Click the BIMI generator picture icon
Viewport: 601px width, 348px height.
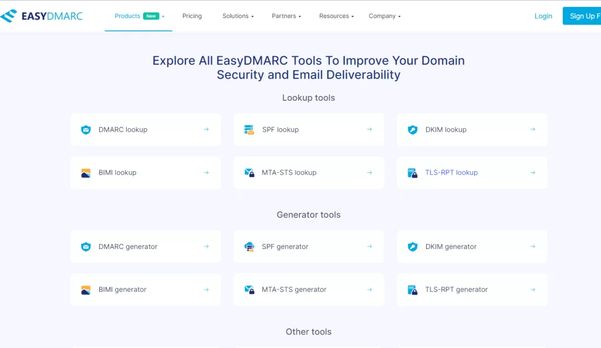tap(86, 290)
